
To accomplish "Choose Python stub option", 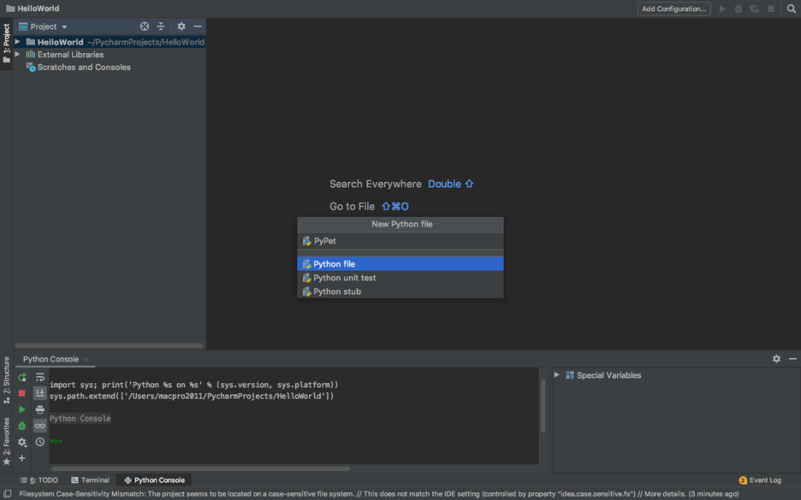I will pyautogui.click(x=400, y=291).
